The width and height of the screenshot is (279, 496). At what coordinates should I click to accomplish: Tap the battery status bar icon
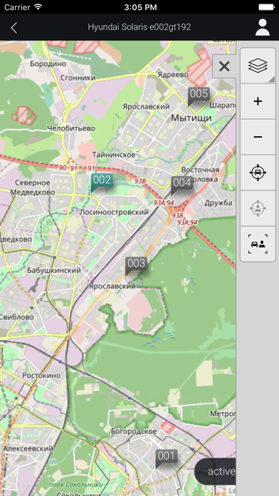pos(266,7)
